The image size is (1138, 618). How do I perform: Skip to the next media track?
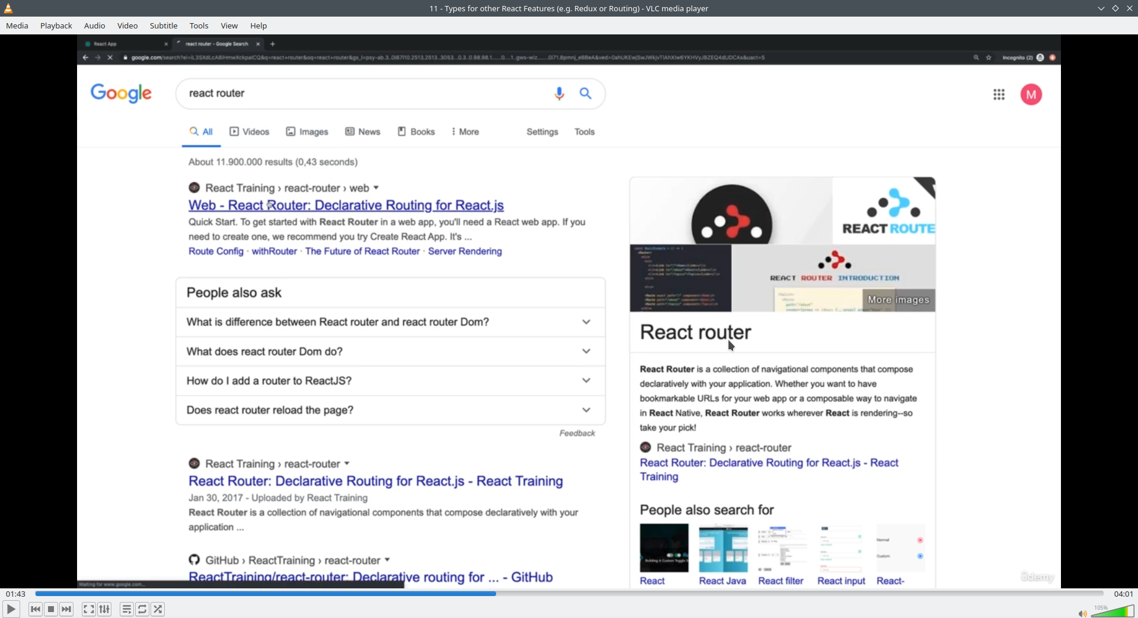pos(67,609)
